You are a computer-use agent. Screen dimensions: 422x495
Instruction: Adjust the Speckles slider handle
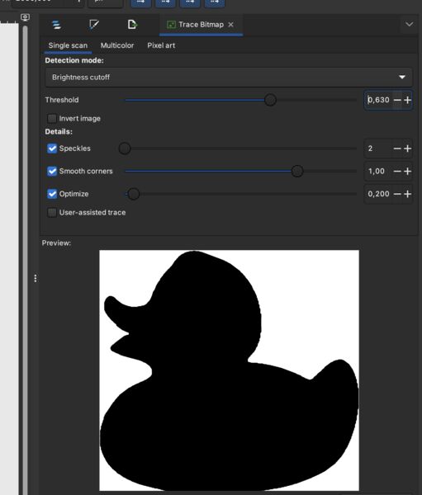pos(125,148)
